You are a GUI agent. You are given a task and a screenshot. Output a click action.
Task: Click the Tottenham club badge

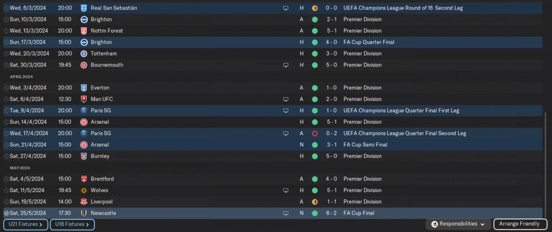pyautogui.click(x=84, y=54)
